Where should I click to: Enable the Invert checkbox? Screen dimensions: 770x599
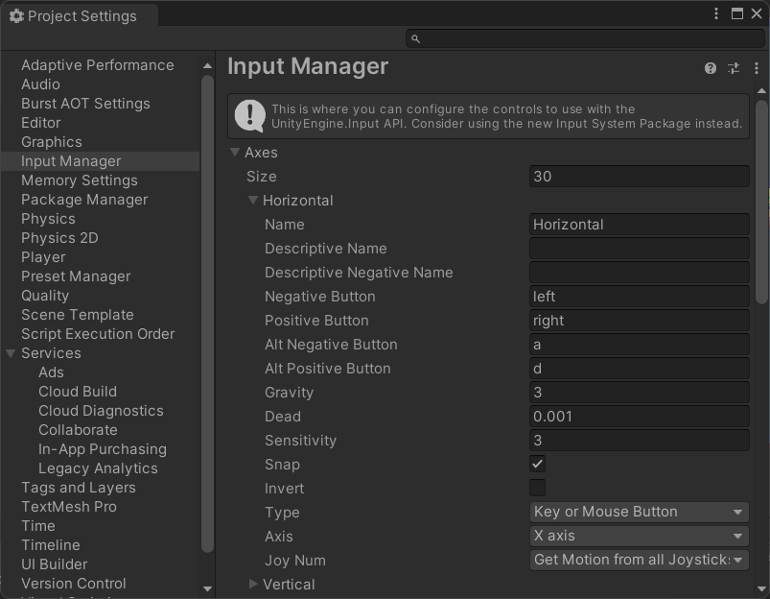click(538, 488)
